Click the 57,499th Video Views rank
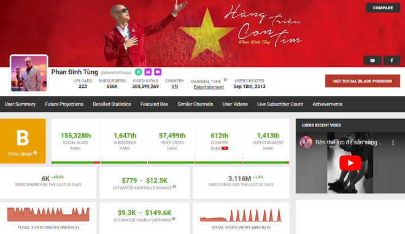 coord(172,136)
